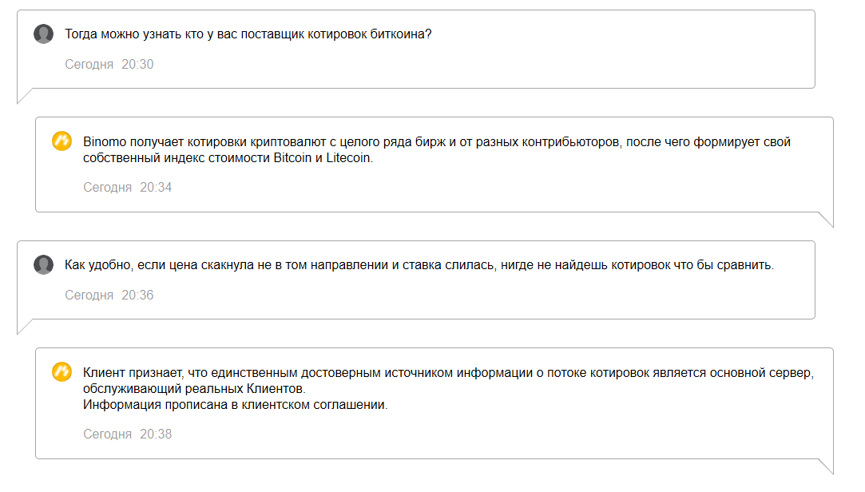Click Binomo logo avatar on 20:38 reply
The image size is (865, 492).
pyautogui.click(x=62, y=371)
